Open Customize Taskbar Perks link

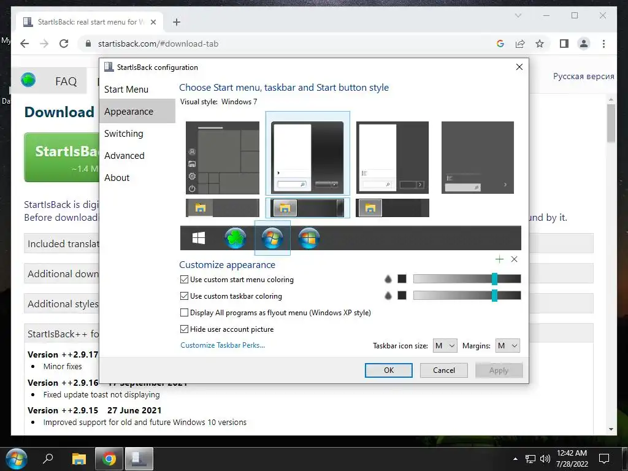click(223, 345)
